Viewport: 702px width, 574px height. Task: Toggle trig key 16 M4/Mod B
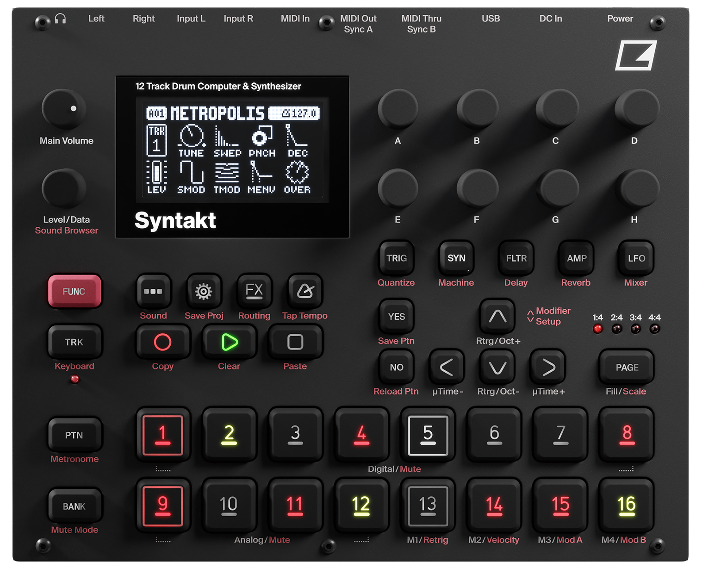[627, 506]
